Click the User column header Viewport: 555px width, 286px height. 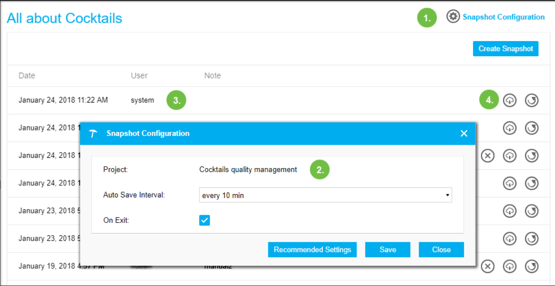click(139, 76)
